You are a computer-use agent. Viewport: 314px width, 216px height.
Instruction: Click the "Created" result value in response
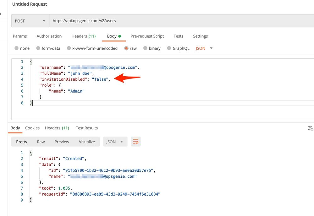[74, 159]
